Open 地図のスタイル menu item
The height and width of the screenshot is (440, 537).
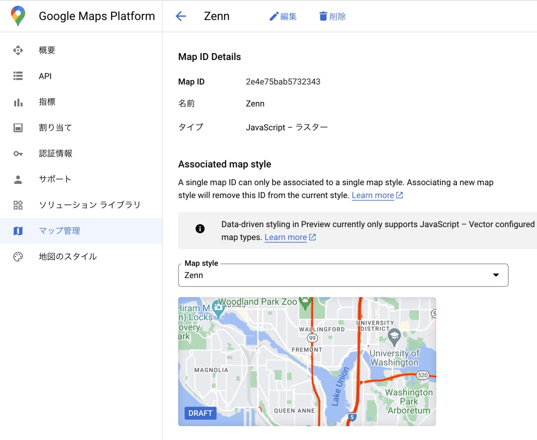[x=81, y=257]
